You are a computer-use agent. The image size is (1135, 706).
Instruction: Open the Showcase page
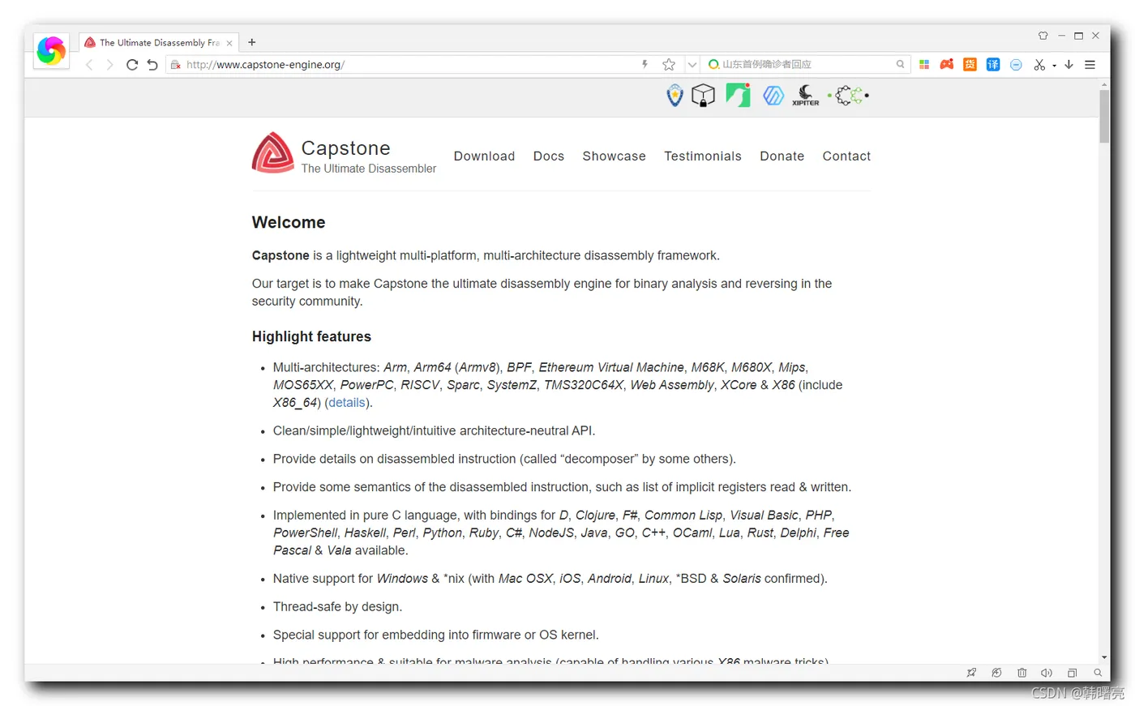(614, 156)
